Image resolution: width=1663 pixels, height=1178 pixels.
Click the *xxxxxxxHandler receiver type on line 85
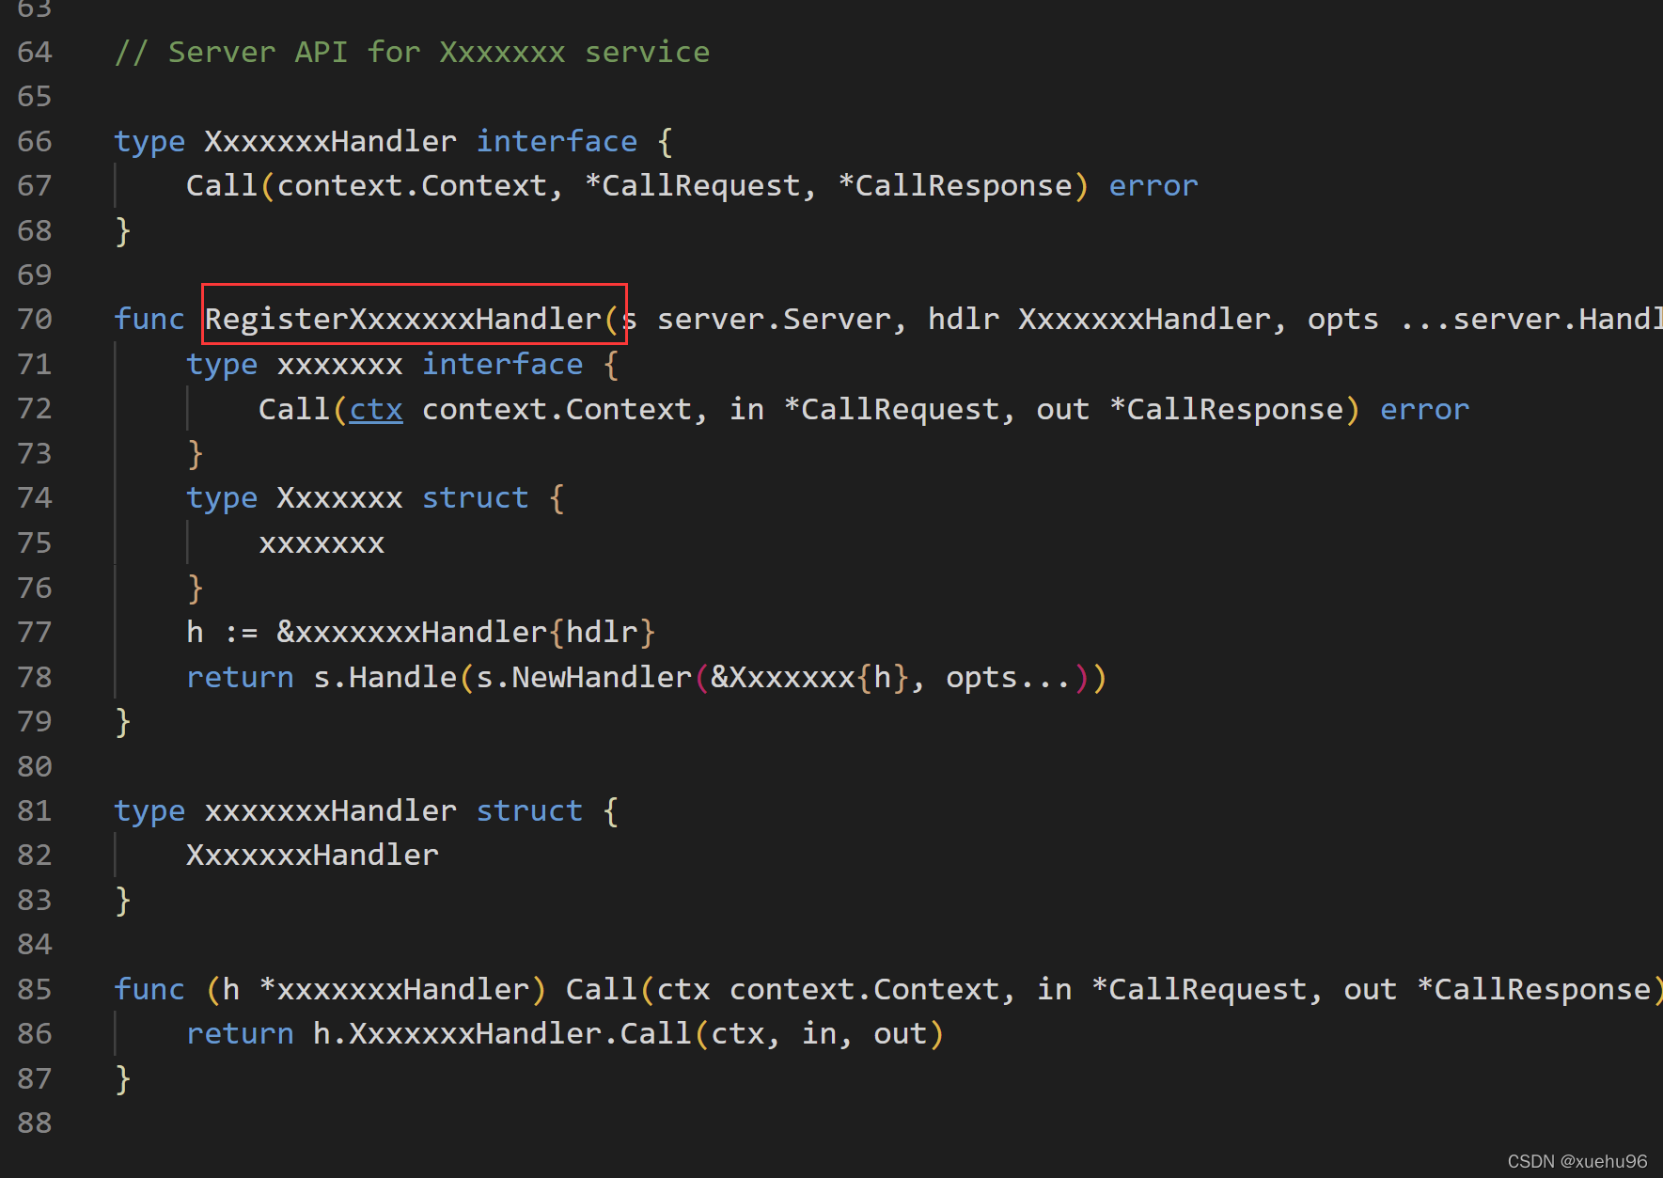[394, 989]
